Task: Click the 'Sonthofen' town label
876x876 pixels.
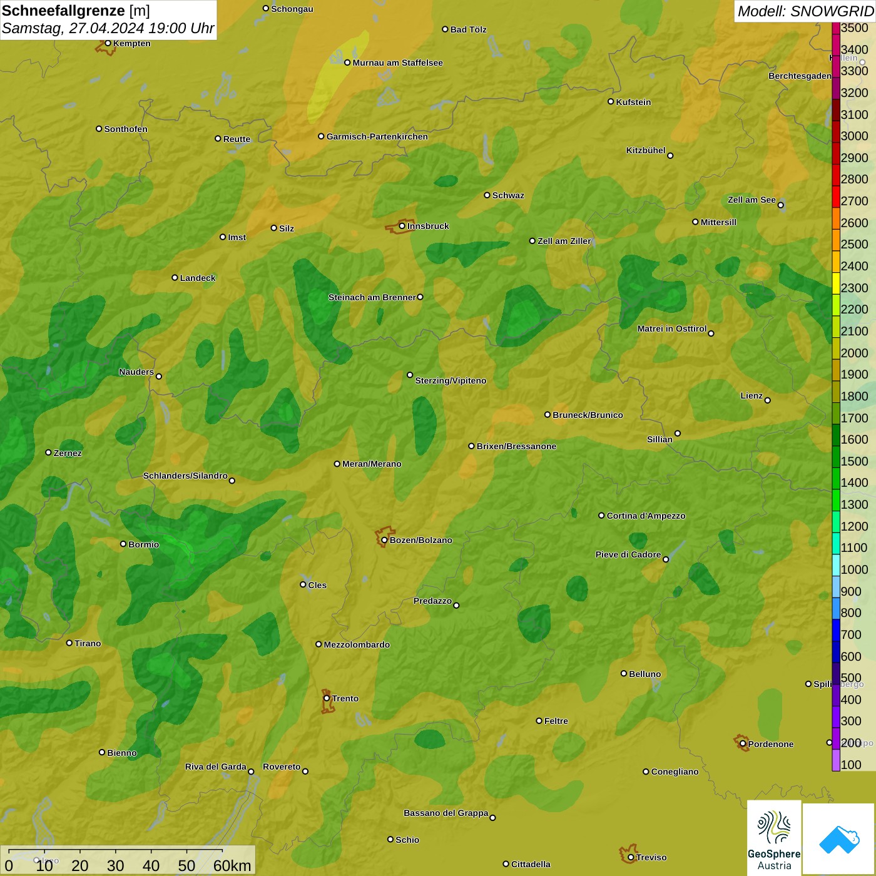Action: pyautogui.click(x=126, y=129)
